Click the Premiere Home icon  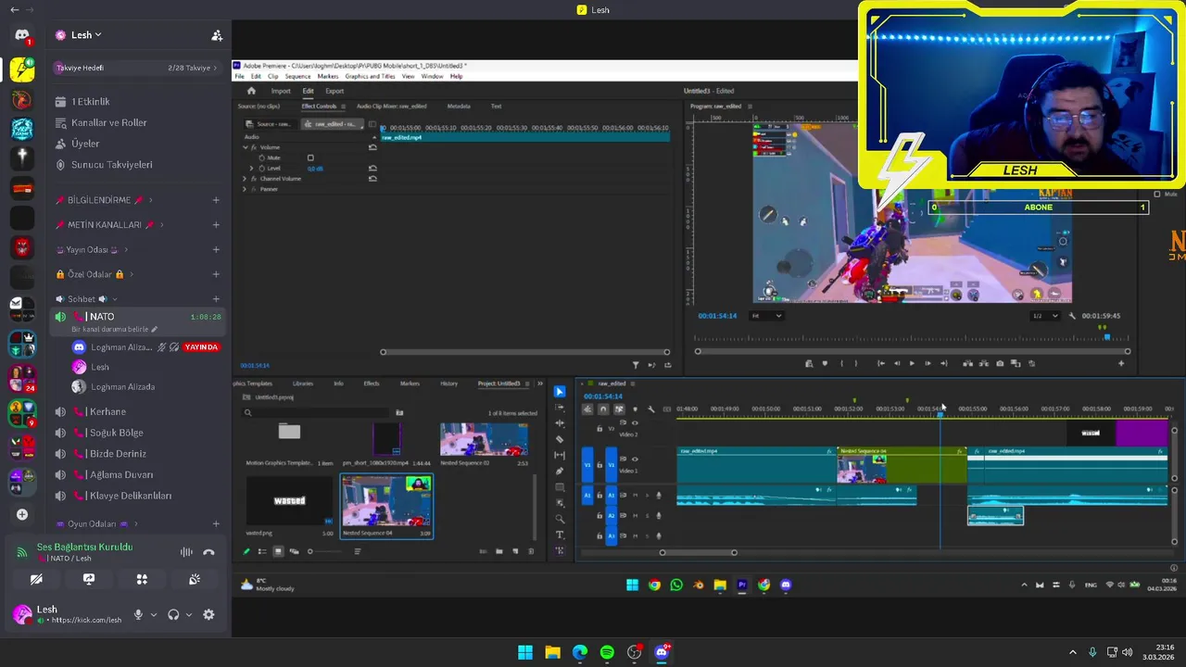click(251, 91)
